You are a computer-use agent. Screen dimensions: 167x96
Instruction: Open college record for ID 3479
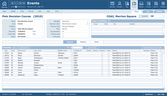(x=72, y=53)
